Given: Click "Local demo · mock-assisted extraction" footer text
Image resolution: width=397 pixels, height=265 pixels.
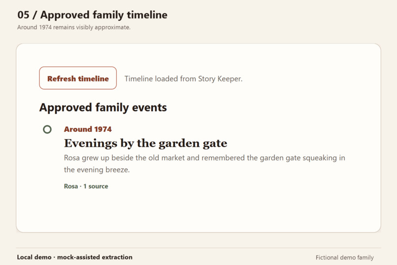Looking at the screenshot, I should (75, 257).
